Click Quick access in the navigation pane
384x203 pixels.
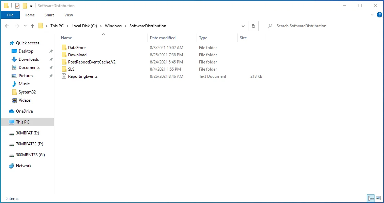pos(27,43)
